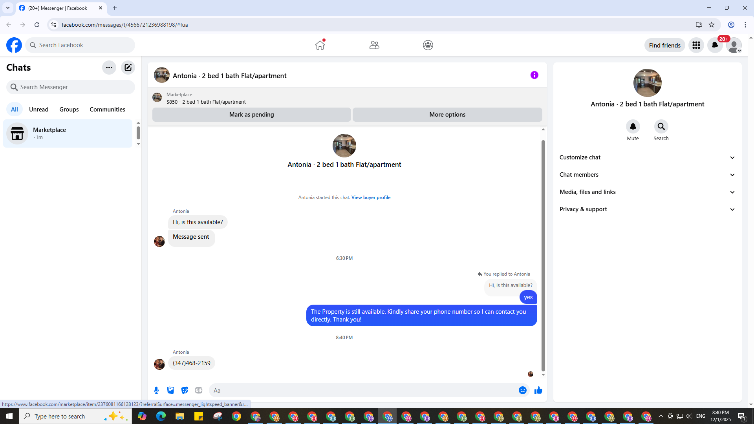
Task: Click the chat list scrollbar thumb
Action: [x=138, y=133]
